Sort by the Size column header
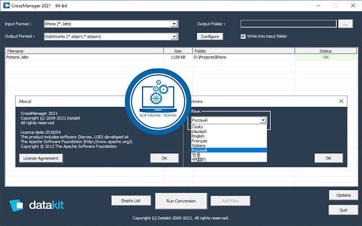The height and width of the screenshot is (226, 362). tap(178, 51)
